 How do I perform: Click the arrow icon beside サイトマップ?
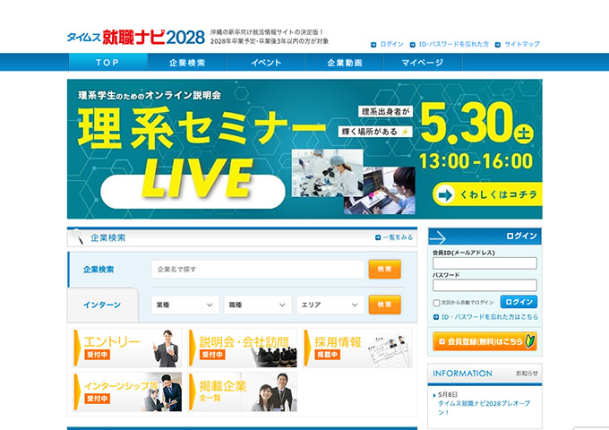pyautogui.click(x=498, y=45)
